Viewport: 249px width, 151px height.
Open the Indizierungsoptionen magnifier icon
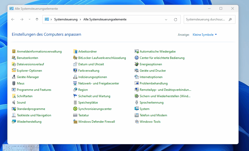click(x=75, y=77)
